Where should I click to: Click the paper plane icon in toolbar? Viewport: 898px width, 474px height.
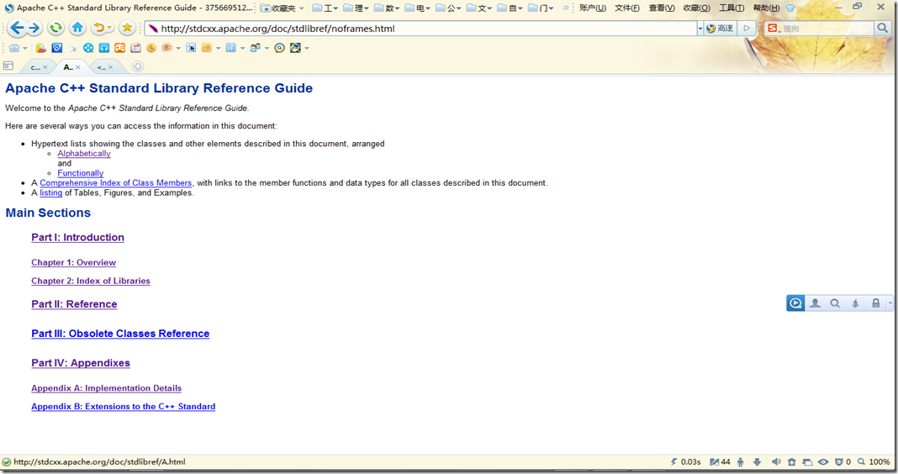pyautogui.click(x=73, y=48)
